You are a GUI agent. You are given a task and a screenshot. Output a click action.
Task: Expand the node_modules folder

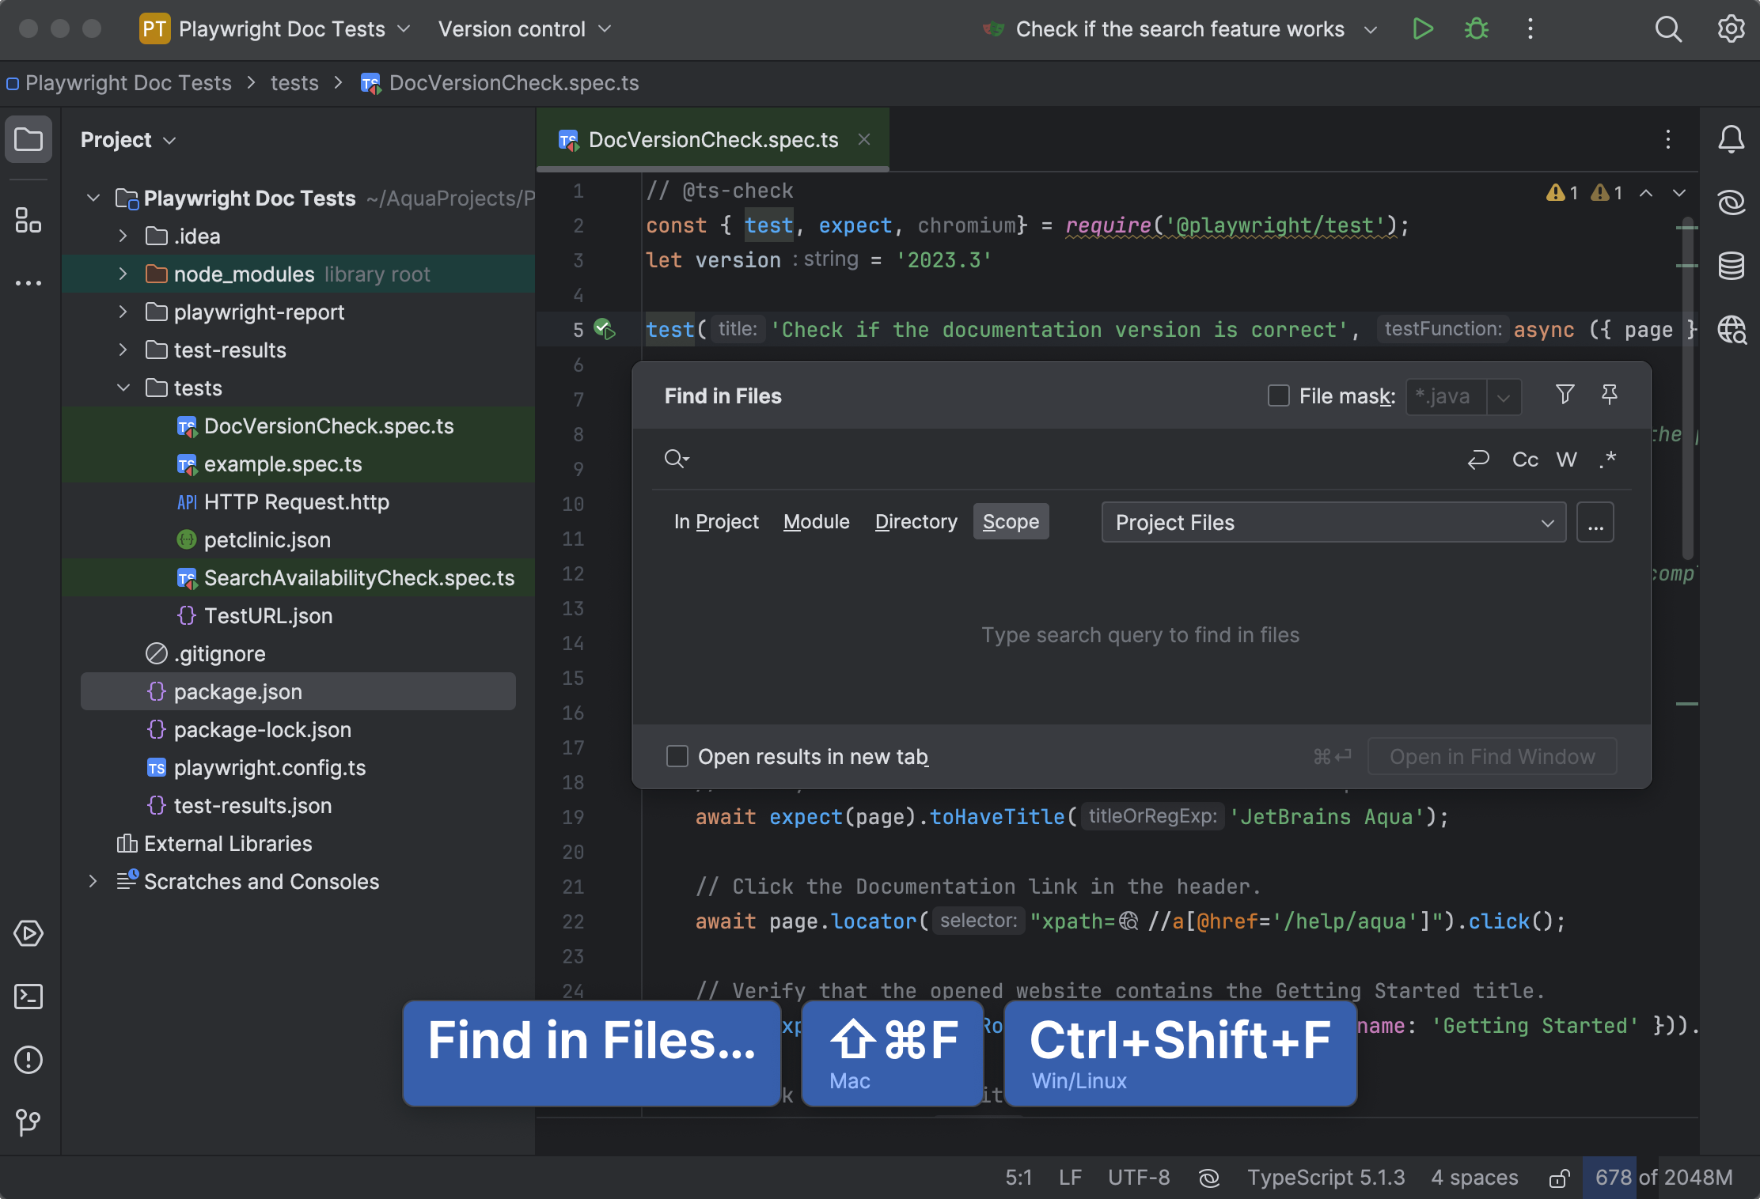[123, 274]
